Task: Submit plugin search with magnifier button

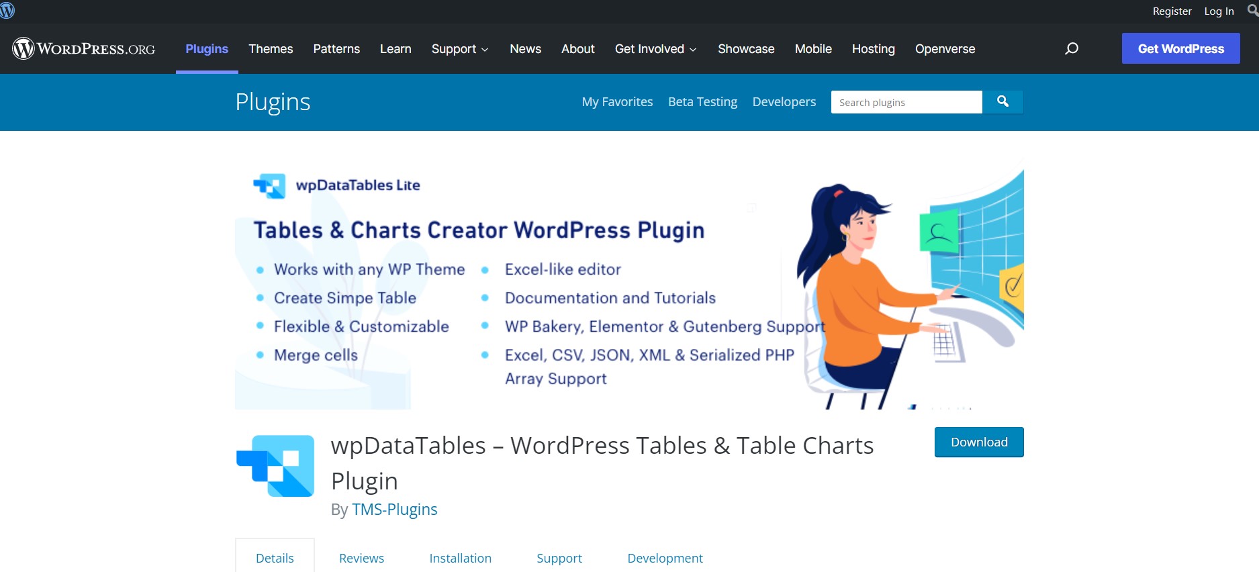Action: (1002, 102)
